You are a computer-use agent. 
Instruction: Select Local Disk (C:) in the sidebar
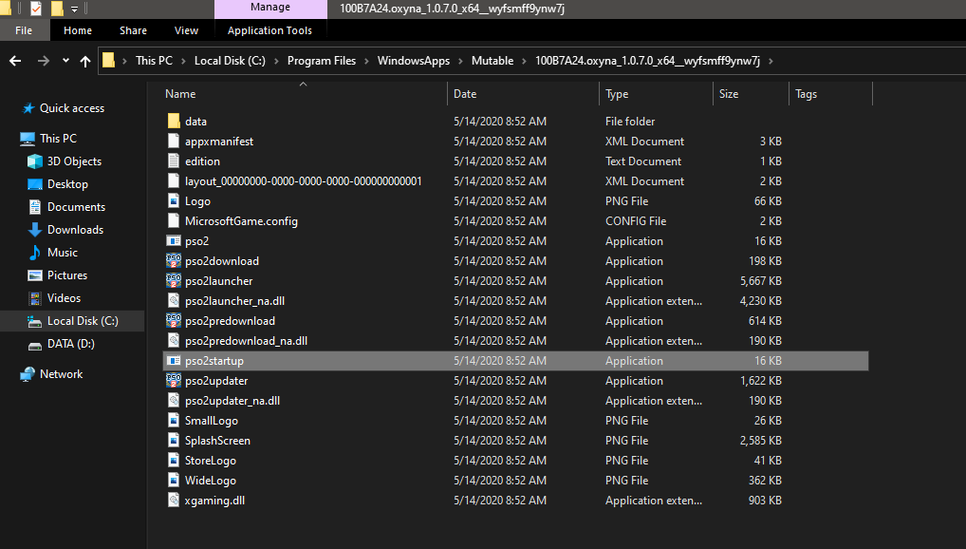(x=83, y=321)
